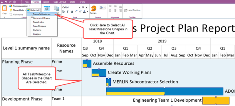Image resolution: width=235 pixels, height=106 pixels.
Task: Click the Resource Names column header
Action: click(x=66, y=48)
